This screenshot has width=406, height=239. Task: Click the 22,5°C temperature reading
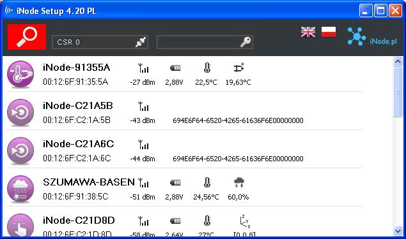tap(206, 82)
